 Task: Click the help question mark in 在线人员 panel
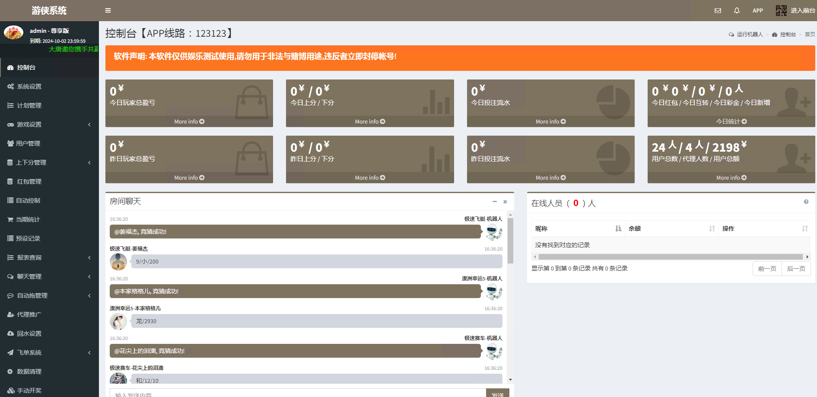(x=806, y=202)
